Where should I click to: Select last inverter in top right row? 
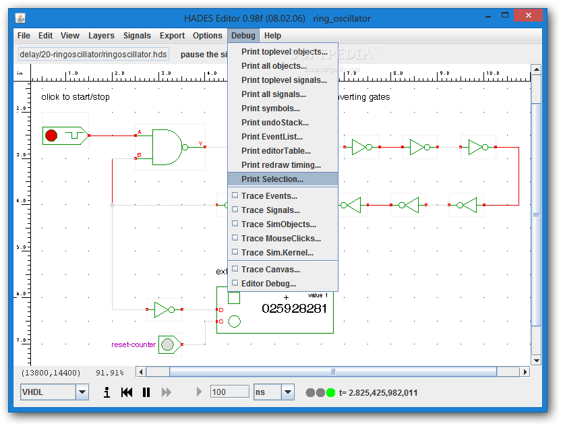(x=478, y=147)
